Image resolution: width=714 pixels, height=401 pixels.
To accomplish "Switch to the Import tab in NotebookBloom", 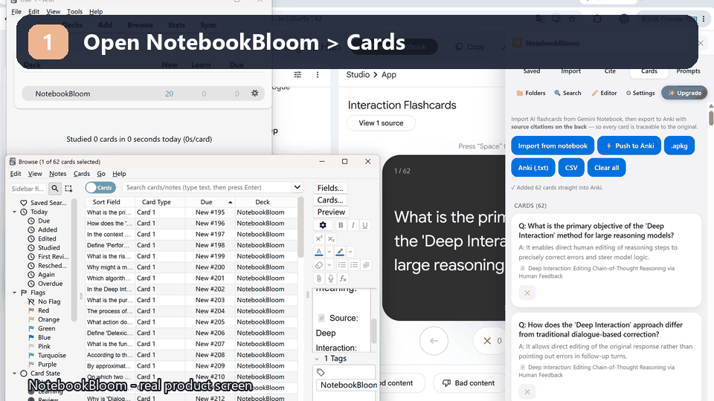I will tap(570, 71).
